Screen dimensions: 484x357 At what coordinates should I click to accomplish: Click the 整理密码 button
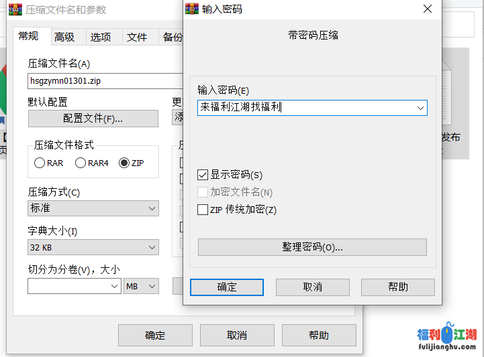[x=312, y=247]
